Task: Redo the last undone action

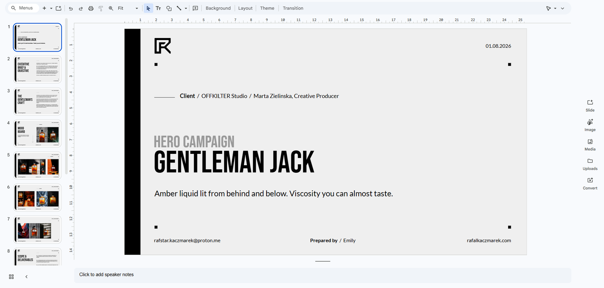Action: pyautogui.click(x=81, y=8)
